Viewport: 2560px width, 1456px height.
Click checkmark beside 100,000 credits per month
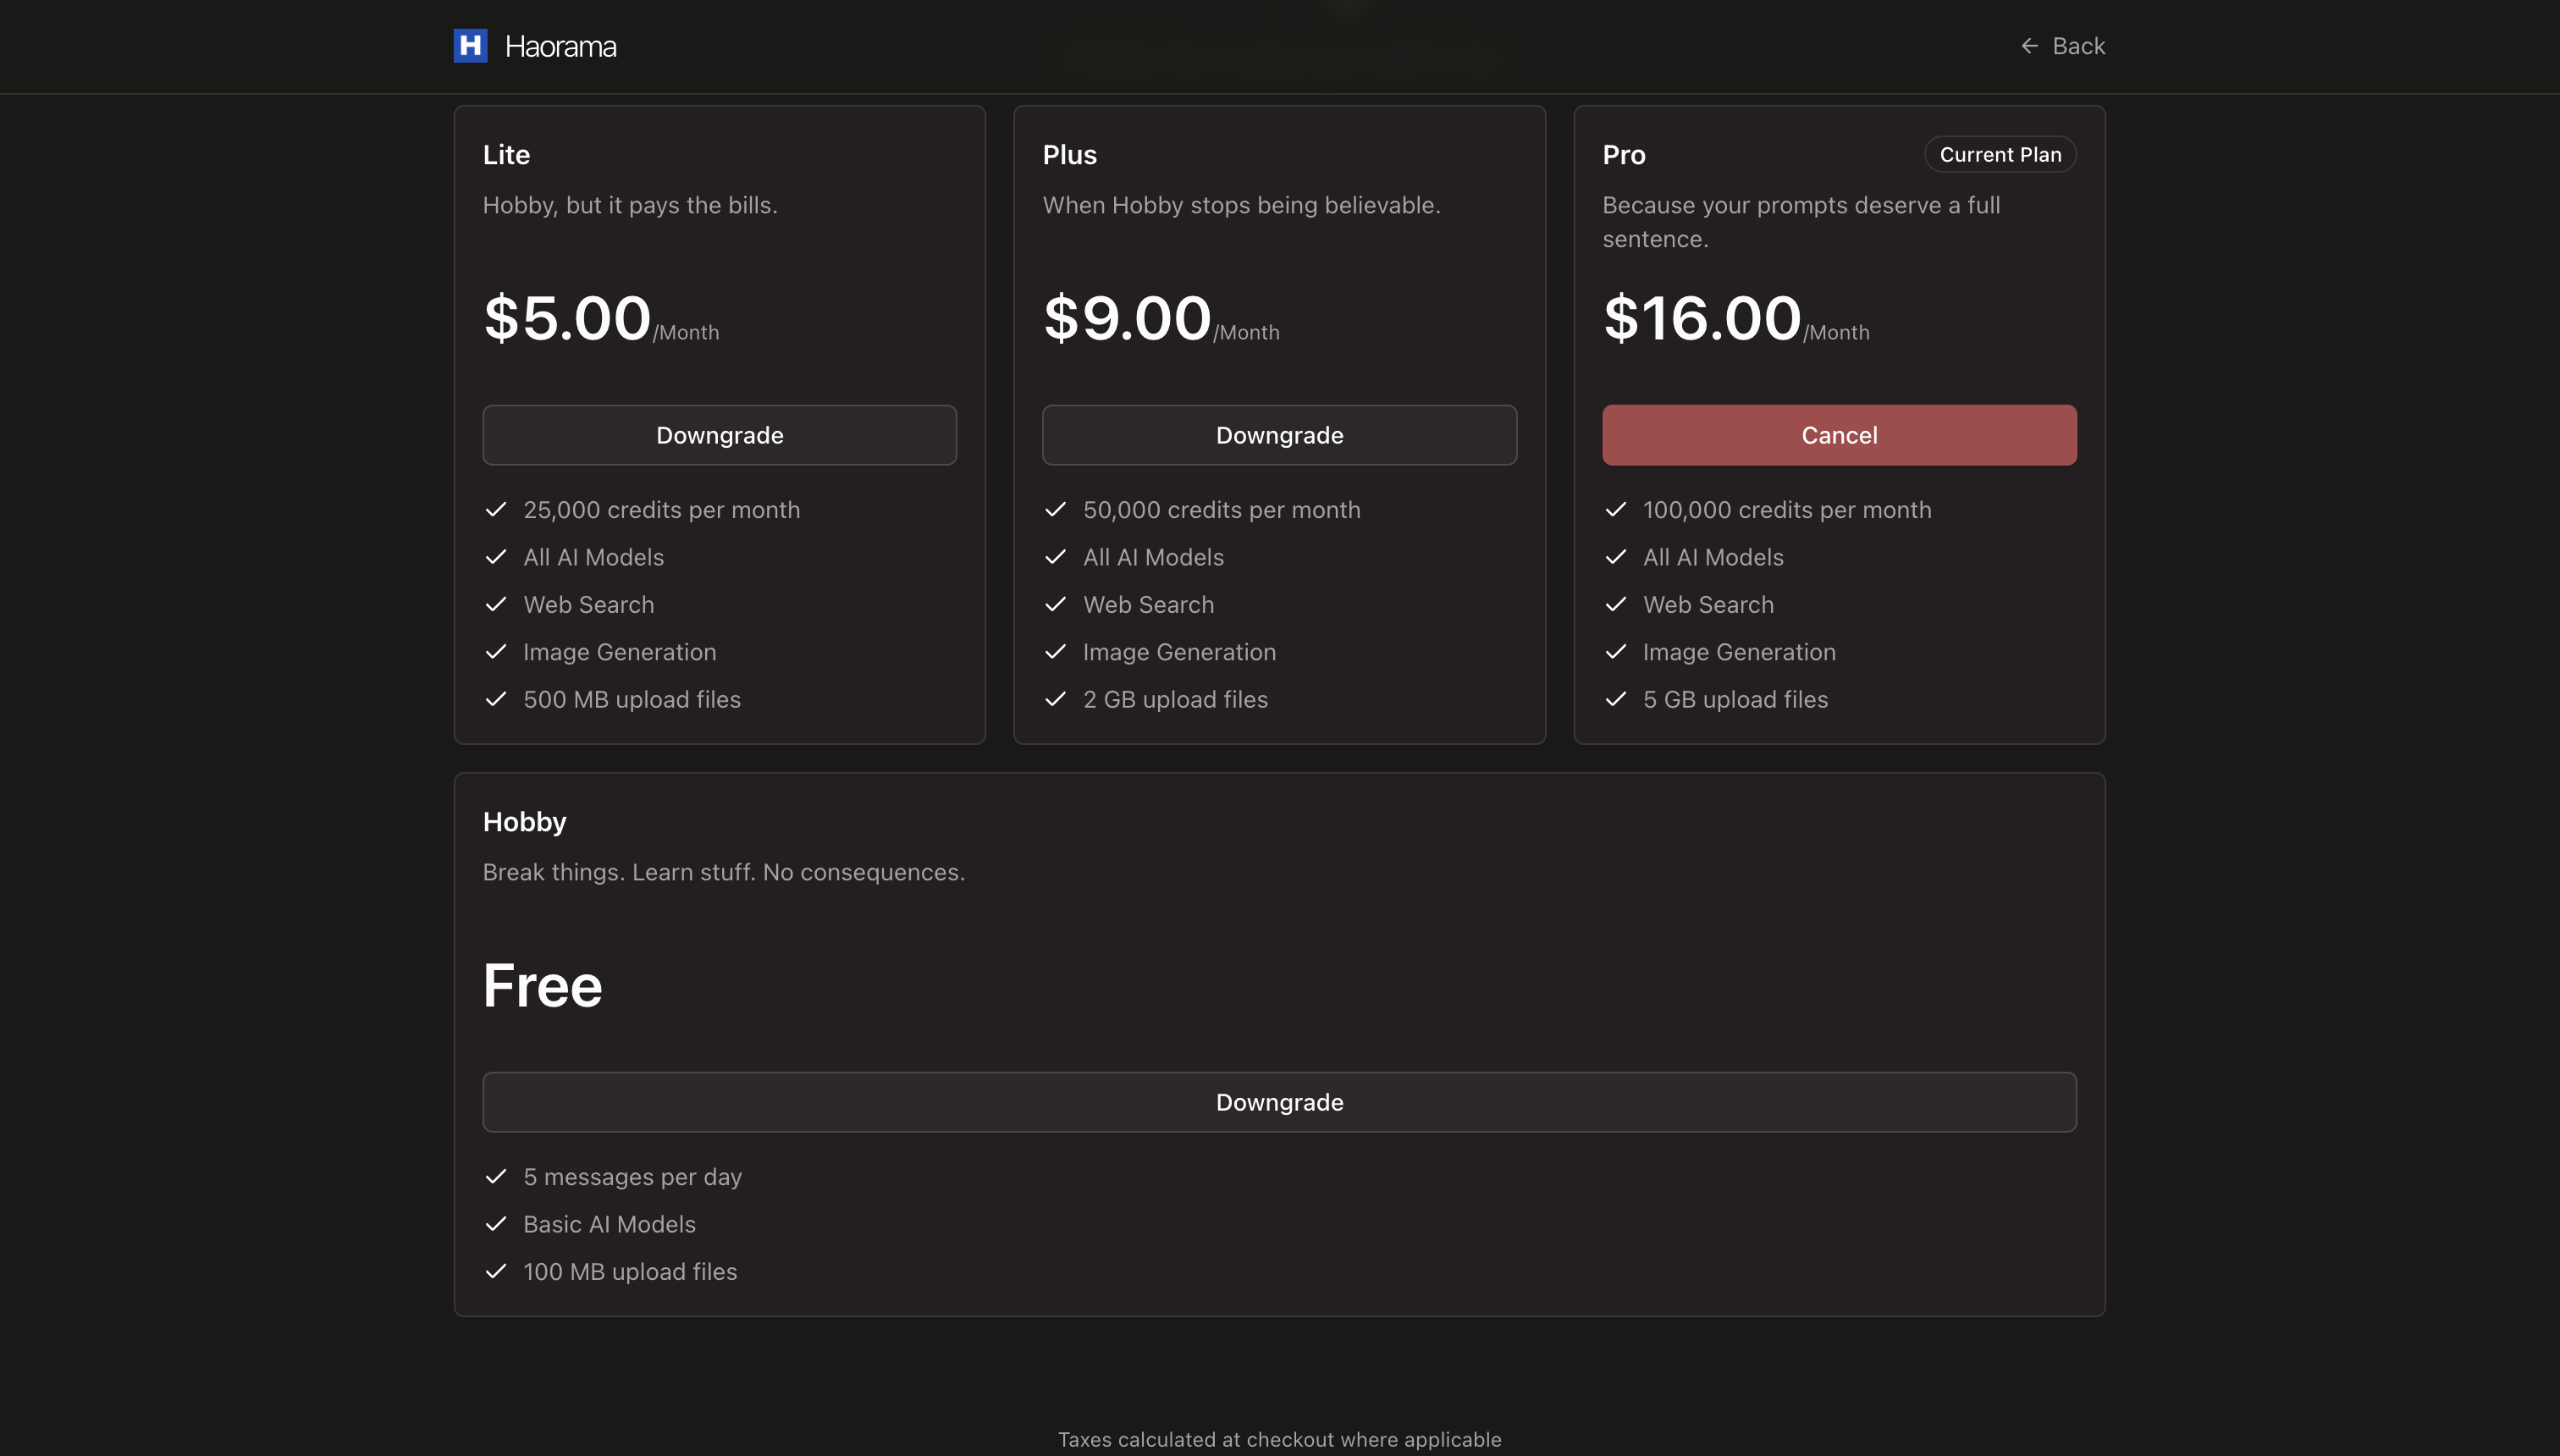(1615, 510)
